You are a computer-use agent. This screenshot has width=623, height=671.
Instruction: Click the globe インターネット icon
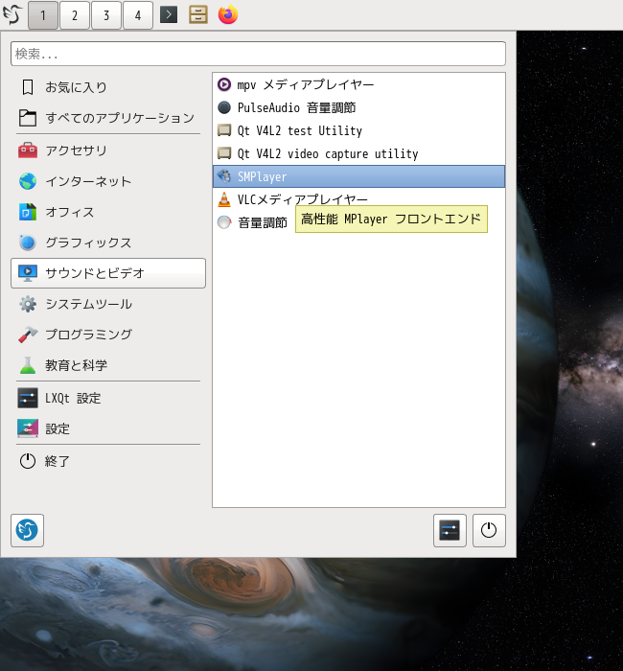coord(28,181)
